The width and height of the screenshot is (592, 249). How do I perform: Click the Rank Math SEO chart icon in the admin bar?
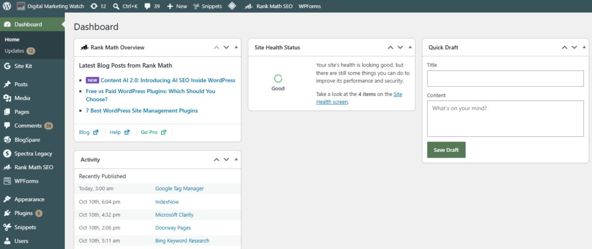pos(249,6)
